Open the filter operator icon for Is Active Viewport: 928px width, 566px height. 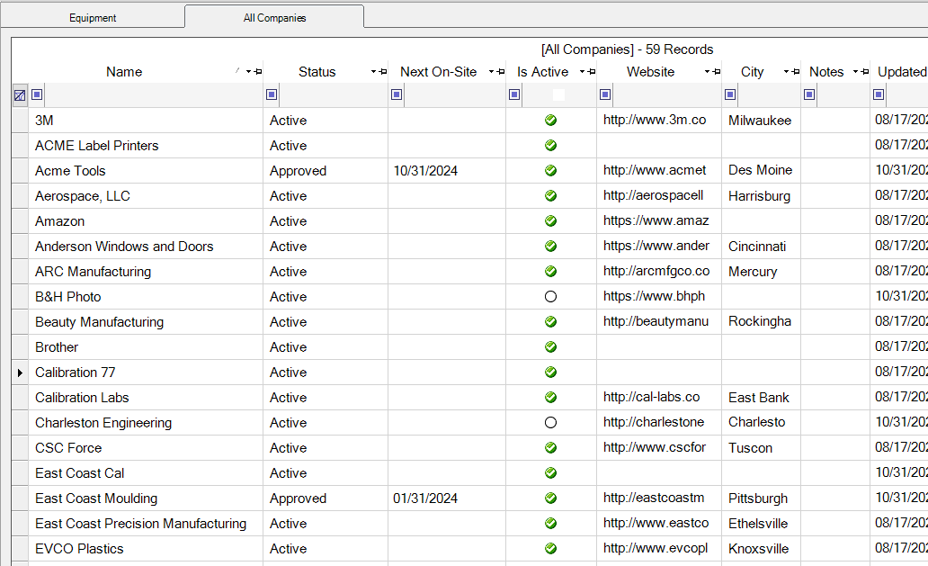tap(514, 94)
